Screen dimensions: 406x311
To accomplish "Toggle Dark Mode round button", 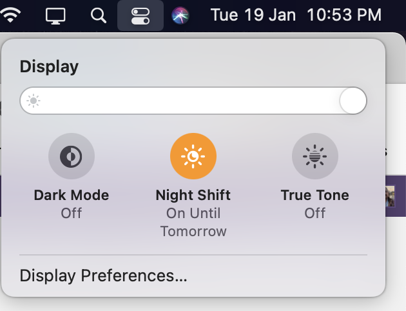I will click(x=72, y=156).
